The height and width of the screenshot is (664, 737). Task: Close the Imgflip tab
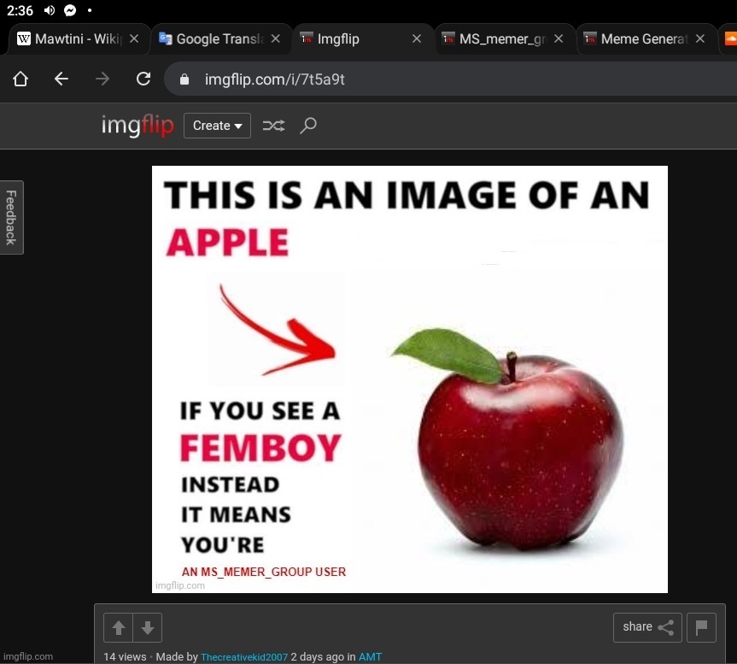click(417, 39)
